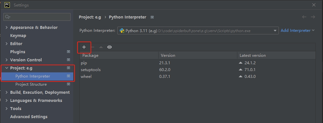Image resolution: width=323 pixels, height=123 pixels.
Task: Select the pip package row
Action: 197,63
